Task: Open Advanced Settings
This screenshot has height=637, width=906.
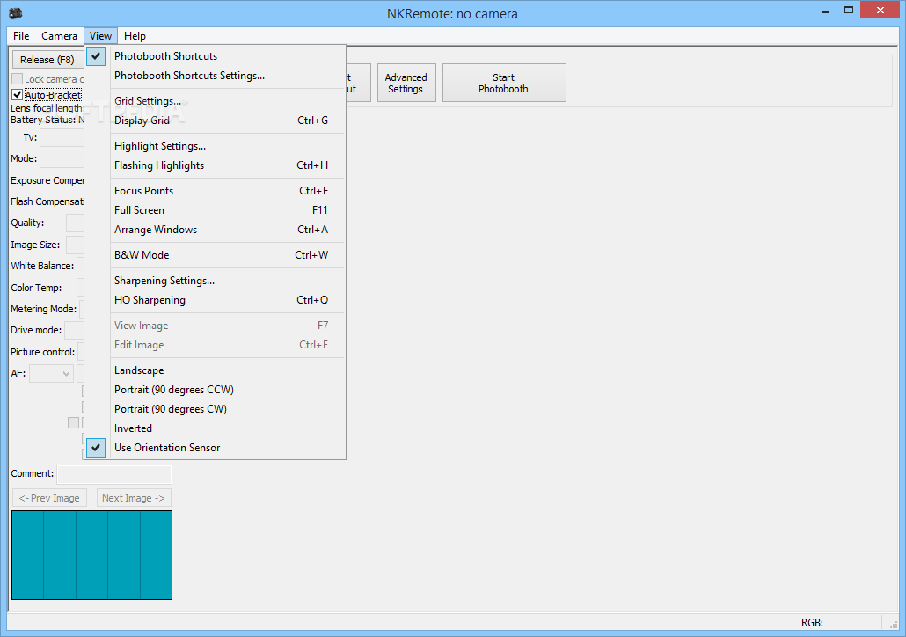Action: tap(406, 84)
